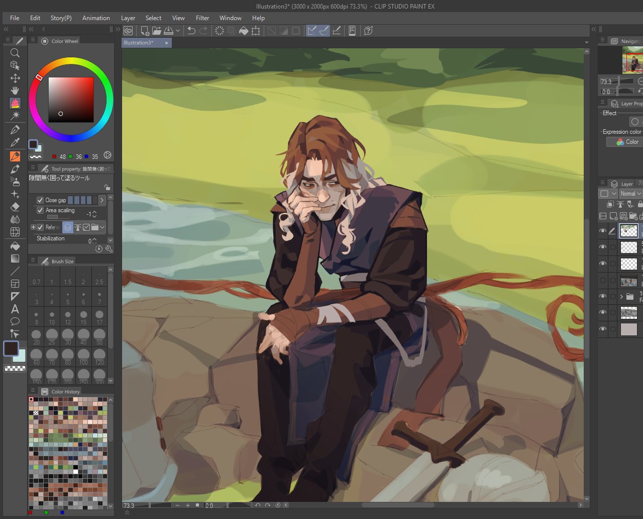Open the layer palette color dropdown
Viewport: 643px width, 519px height.
tap(608, 194)
